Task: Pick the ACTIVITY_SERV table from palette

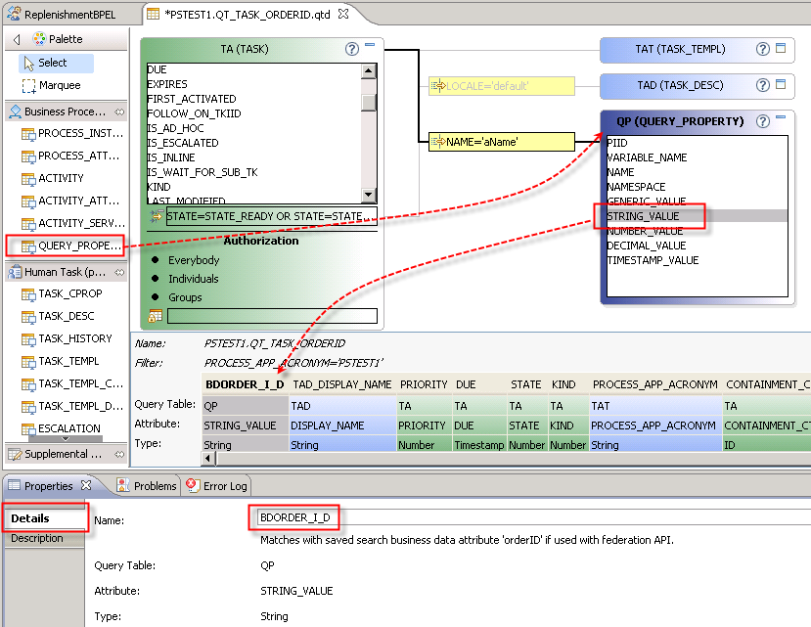Action: 72,223
